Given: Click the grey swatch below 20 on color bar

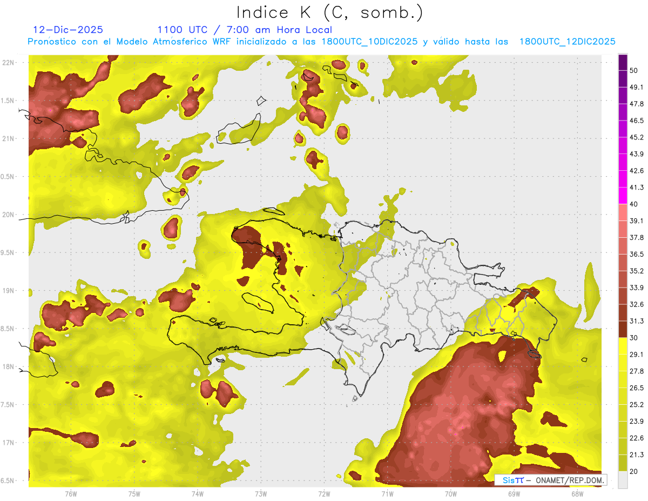Looking at the screenshot, I should point(623,480).
